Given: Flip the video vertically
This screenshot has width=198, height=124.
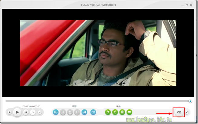Looking at the screenshot, I should (129, 112).
